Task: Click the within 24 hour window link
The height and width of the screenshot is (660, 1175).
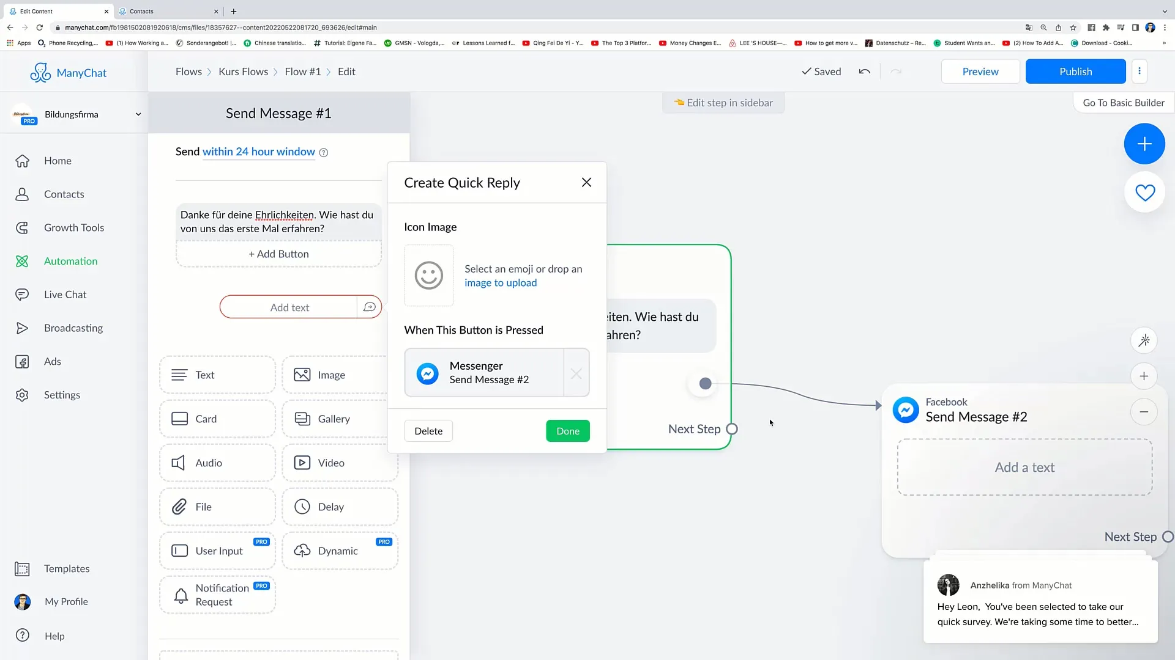Action: tap(259, 152)
